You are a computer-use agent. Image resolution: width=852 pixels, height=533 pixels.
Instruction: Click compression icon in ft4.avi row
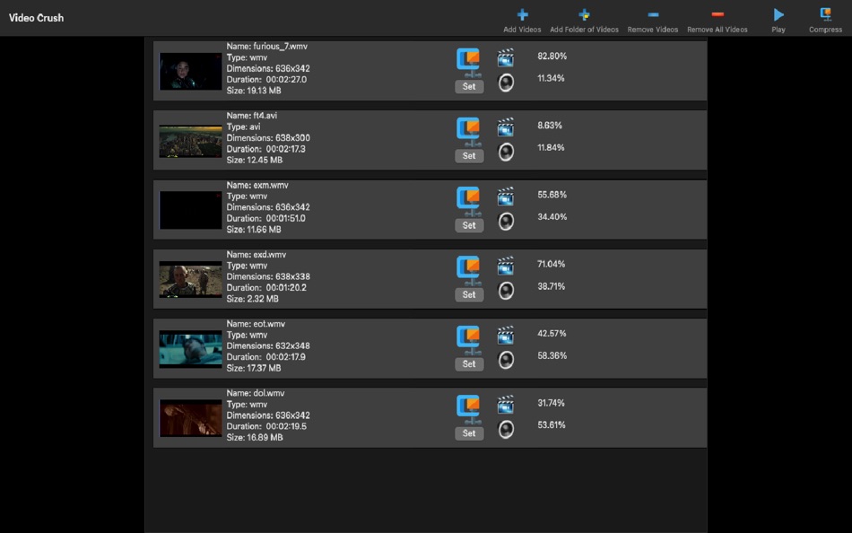(x=468, y=132)
